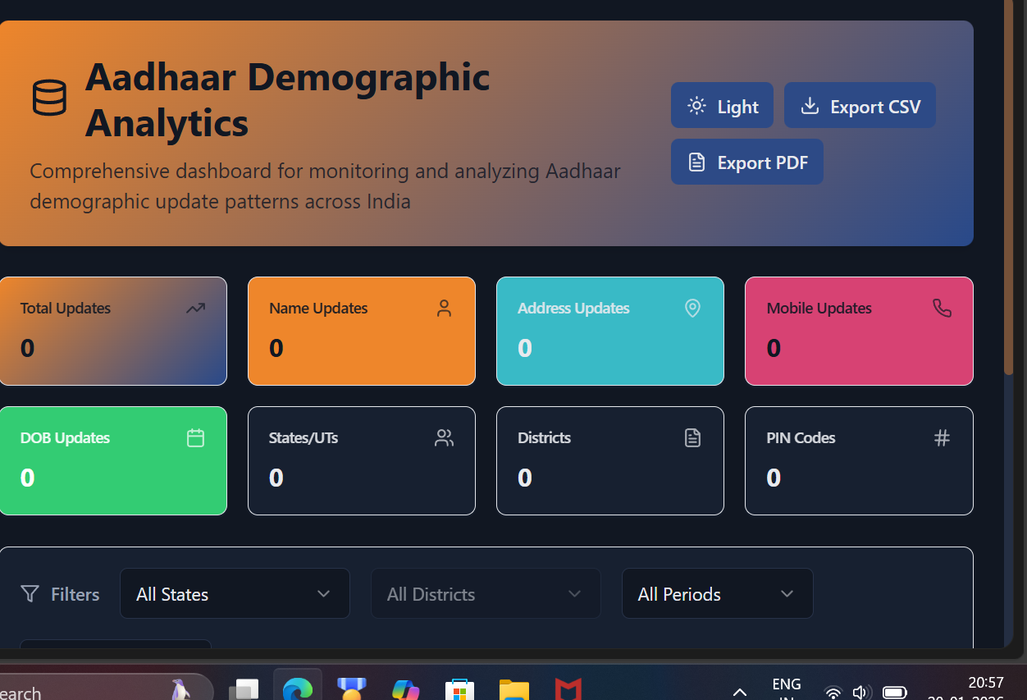Open the All Periods dropdown

(718, 593)
